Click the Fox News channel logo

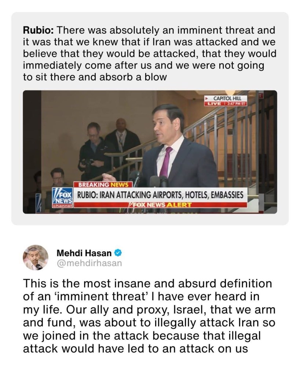[63, 198]
